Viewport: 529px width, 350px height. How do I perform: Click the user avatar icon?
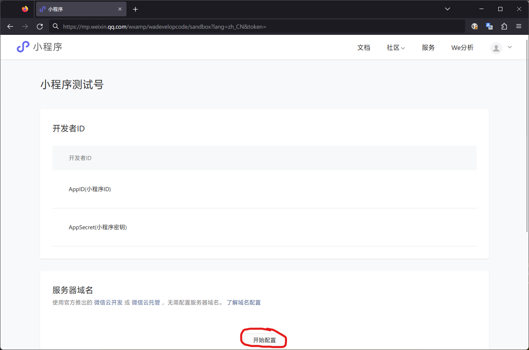pos(496,48)
